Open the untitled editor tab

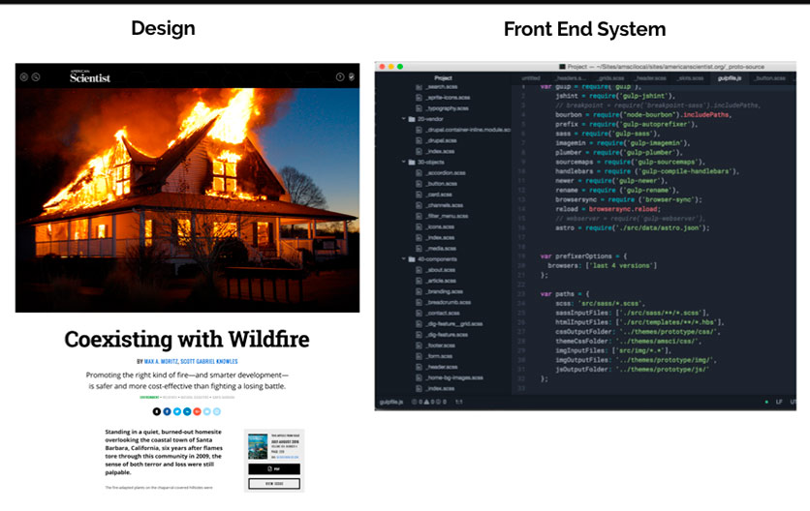(x=531, y=77)
